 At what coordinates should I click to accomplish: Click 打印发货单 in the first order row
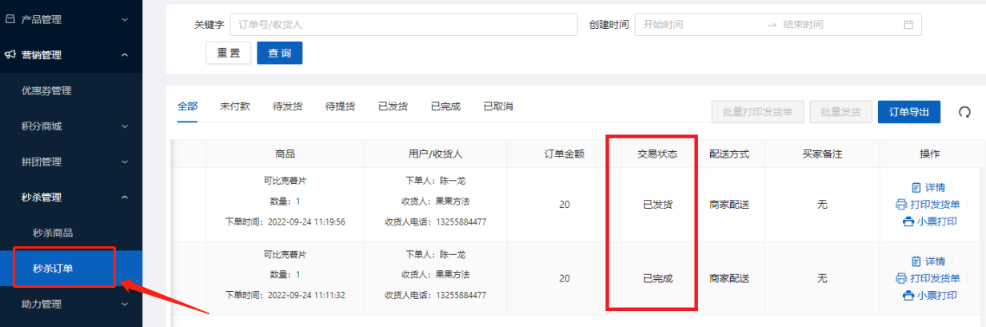[928, 205]
